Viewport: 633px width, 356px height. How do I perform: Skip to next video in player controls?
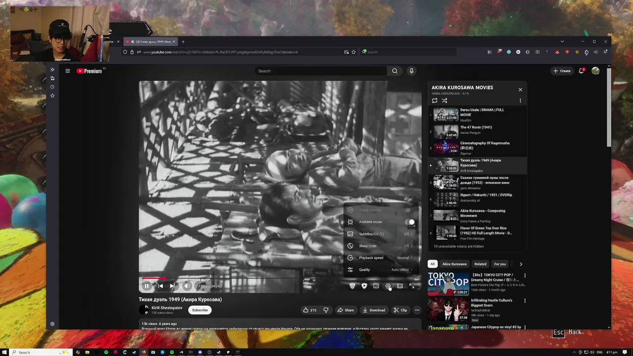pyautogui.click(x=172, y=286)
